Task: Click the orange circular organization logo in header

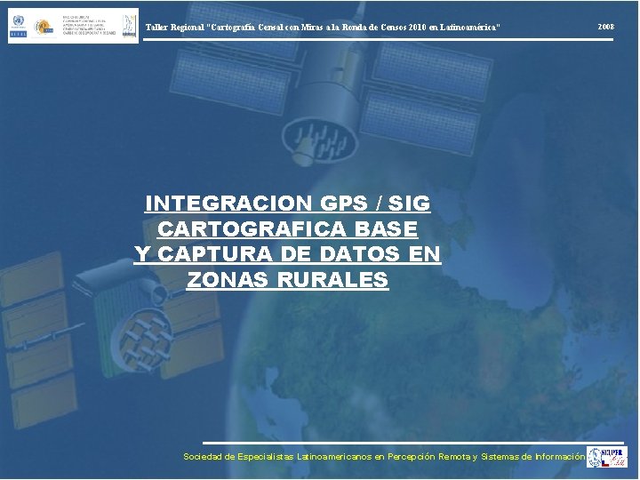Action: point(44,27)
